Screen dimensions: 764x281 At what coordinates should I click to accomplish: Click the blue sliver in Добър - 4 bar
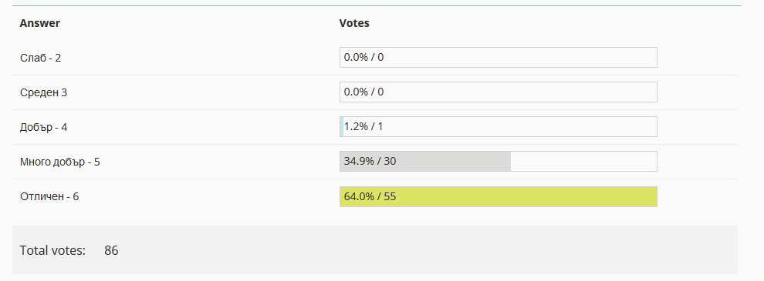coord(342,126)
